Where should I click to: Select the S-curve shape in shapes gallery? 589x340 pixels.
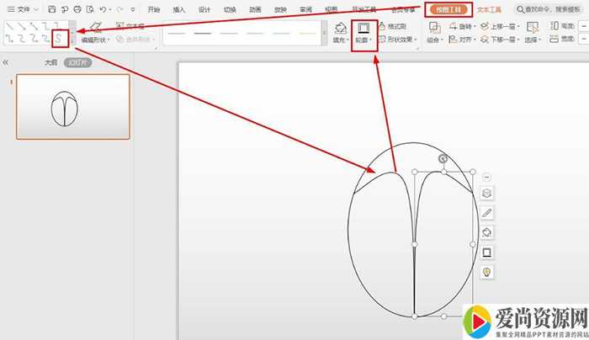(x=58, y=39)
